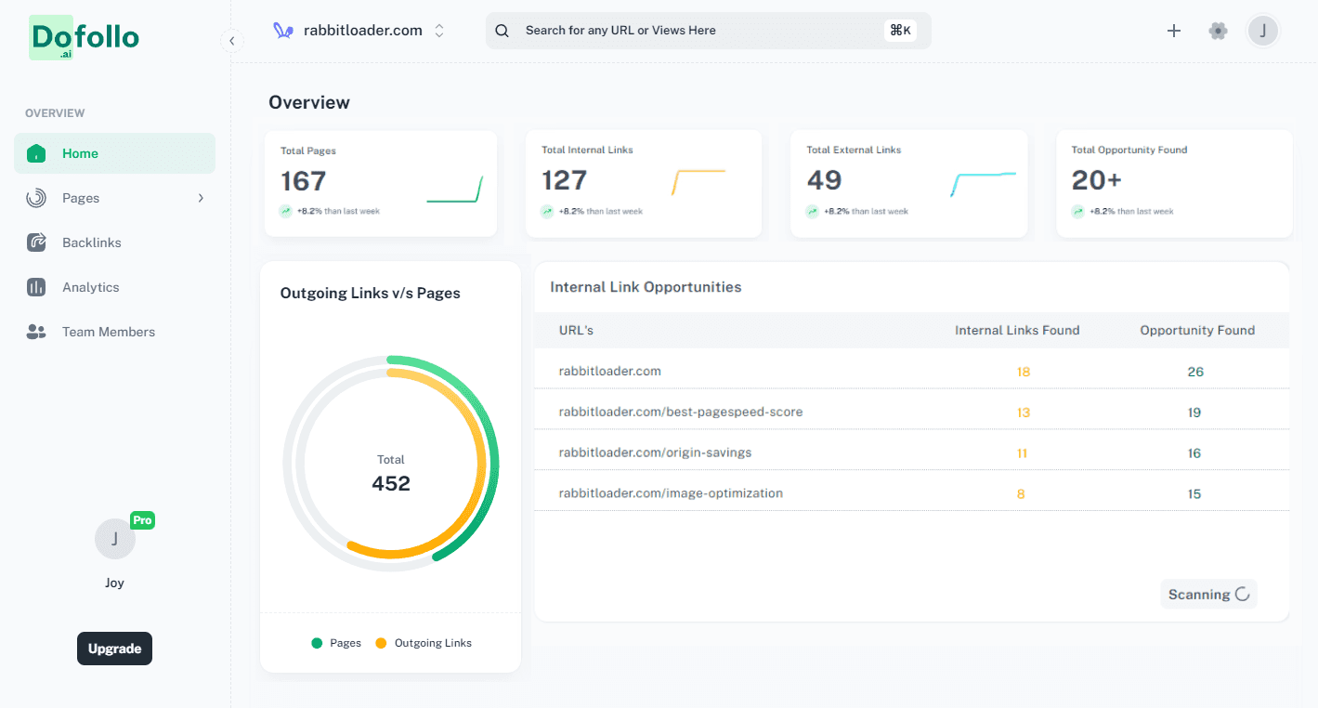Click the plus add icon in header
The height and width of the screenshot is (708, 1318).
pos(1174,31)
